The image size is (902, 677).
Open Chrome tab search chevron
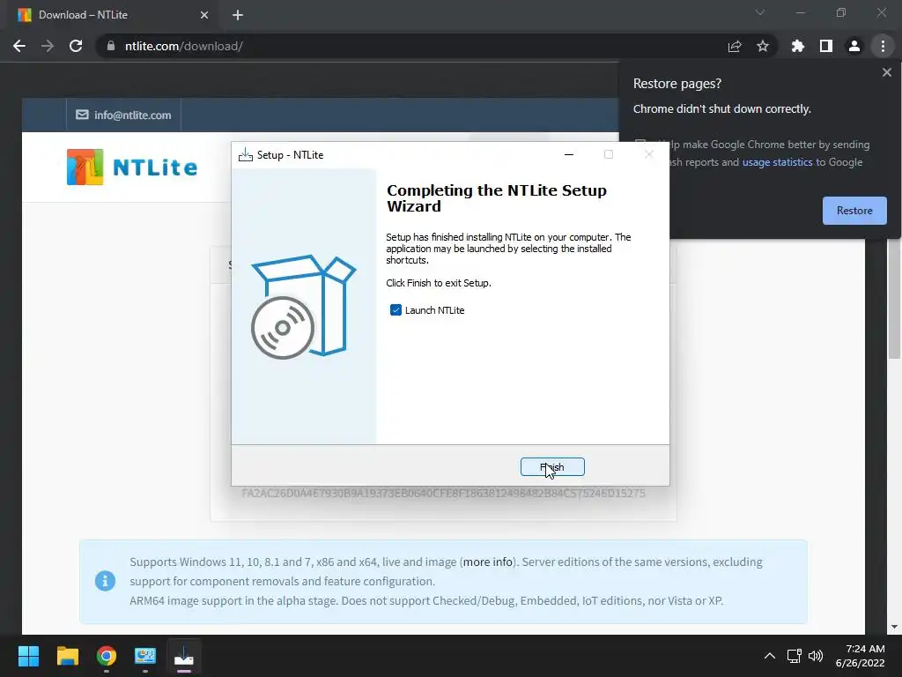(x=760, y=12)
